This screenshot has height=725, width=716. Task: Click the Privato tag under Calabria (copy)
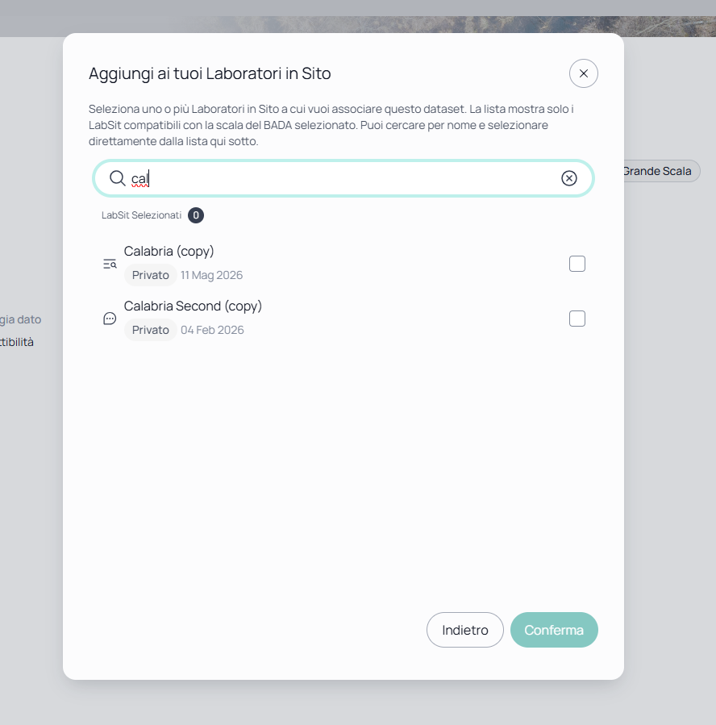[150, 275]
